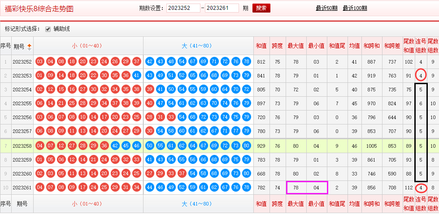Click blue ball 30 in period 2023257

click(x=149, y=132)
